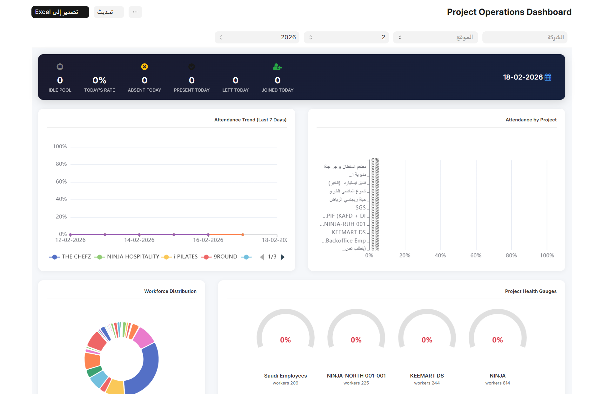Viewport: 589px width, 394px height.
Task: Click the yellow Absent Today icon
Action: pos(144,67)
